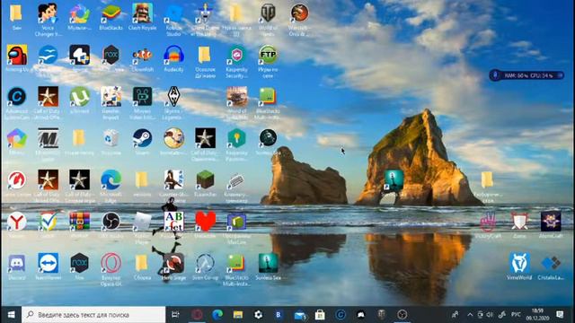Click the volume icon in tray
The width and height of the screenshot is (575, 323).
pyautogui.click(x=490, y=315)
